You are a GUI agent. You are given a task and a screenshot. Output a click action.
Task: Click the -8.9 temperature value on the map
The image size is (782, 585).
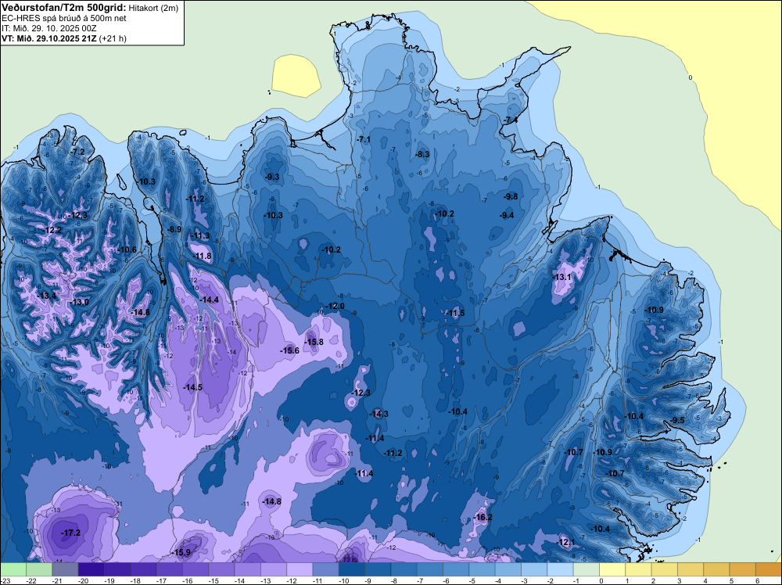(174, 229)
